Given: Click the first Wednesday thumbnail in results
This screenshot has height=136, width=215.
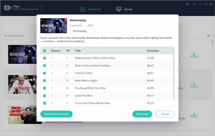Looking at the screenshot, I should 22,54.
